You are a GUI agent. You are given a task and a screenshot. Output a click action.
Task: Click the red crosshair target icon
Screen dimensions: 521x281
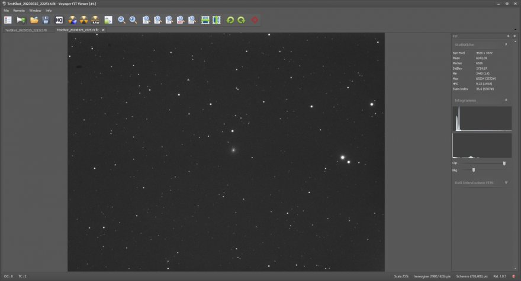[x=255, y=20]
